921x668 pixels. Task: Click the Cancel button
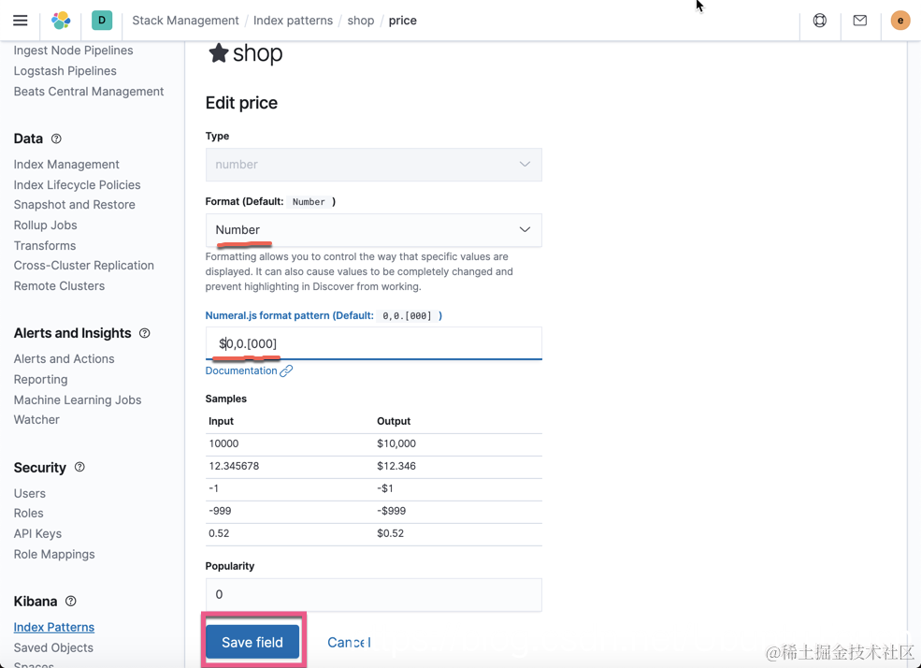tap(349, 642)
